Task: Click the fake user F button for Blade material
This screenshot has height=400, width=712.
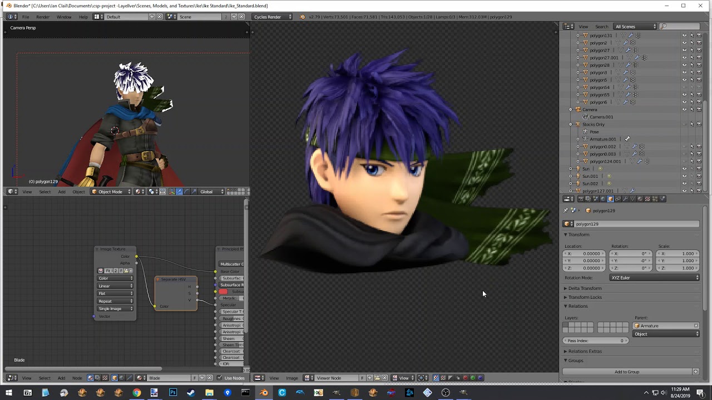Action: [195, 378]
